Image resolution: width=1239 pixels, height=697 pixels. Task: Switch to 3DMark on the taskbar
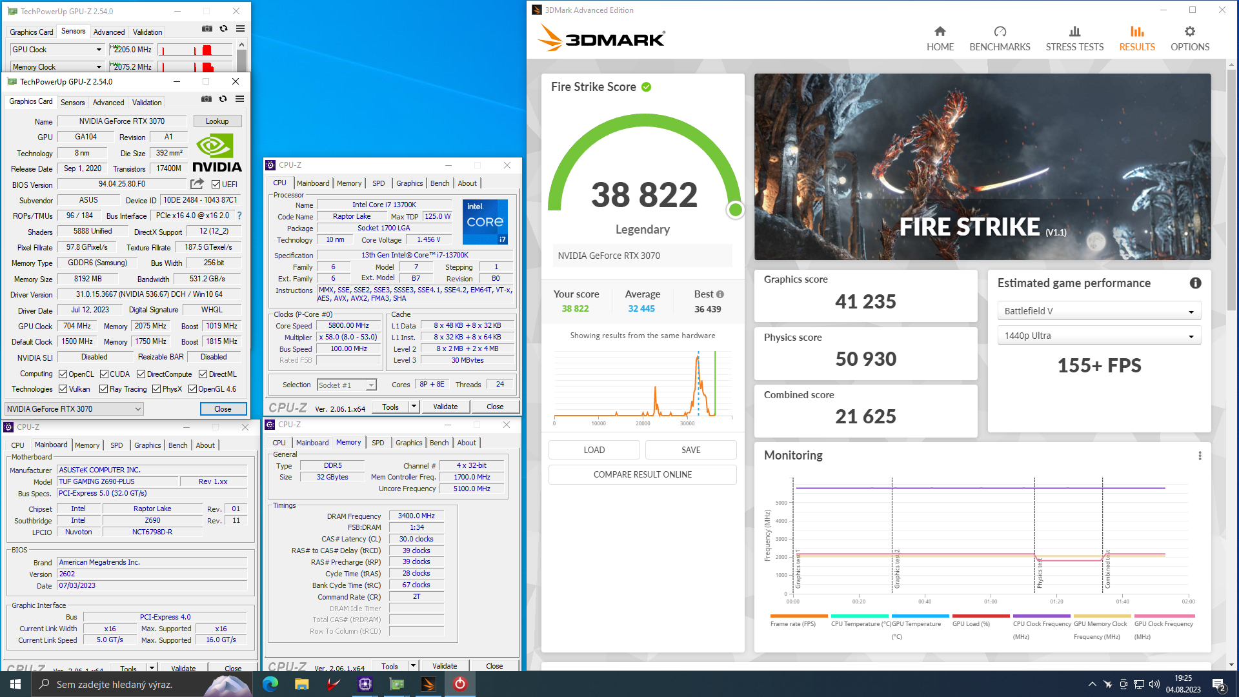point(428,684)
